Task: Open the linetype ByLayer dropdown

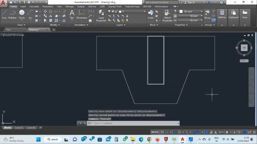Action: [190, 20]
